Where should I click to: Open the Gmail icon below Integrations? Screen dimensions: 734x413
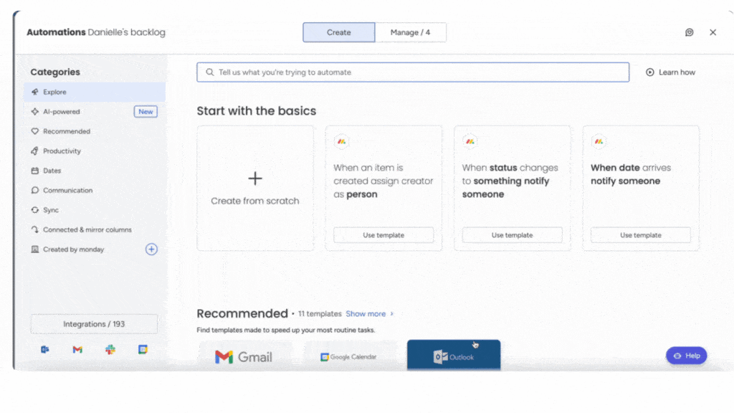coord(77,349)
